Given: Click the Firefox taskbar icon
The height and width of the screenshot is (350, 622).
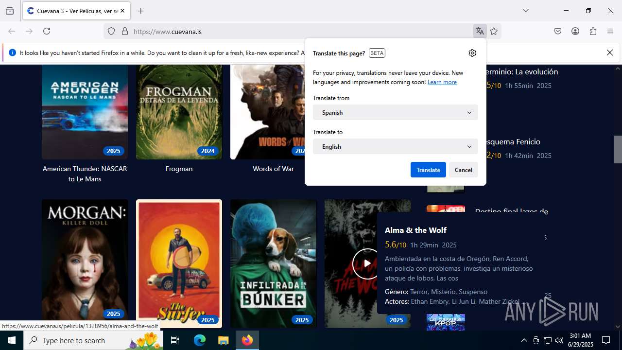Looking at the screenshot, I should pos(247,340).
